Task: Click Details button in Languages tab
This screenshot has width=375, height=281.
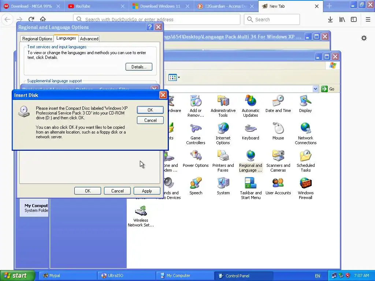Action: [x=139, y=67]
